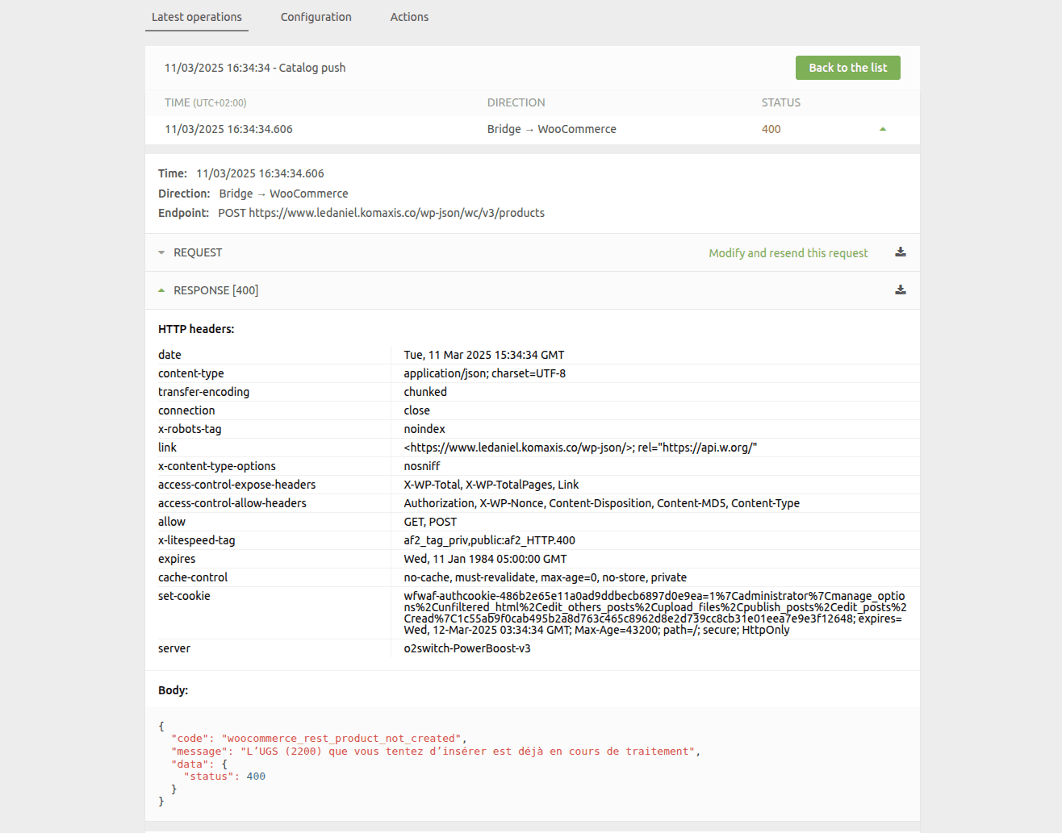Select the set-cookie header value
Image resolution: width=1062 pixels, height=833 pixels.
click(x=654, y=613)
